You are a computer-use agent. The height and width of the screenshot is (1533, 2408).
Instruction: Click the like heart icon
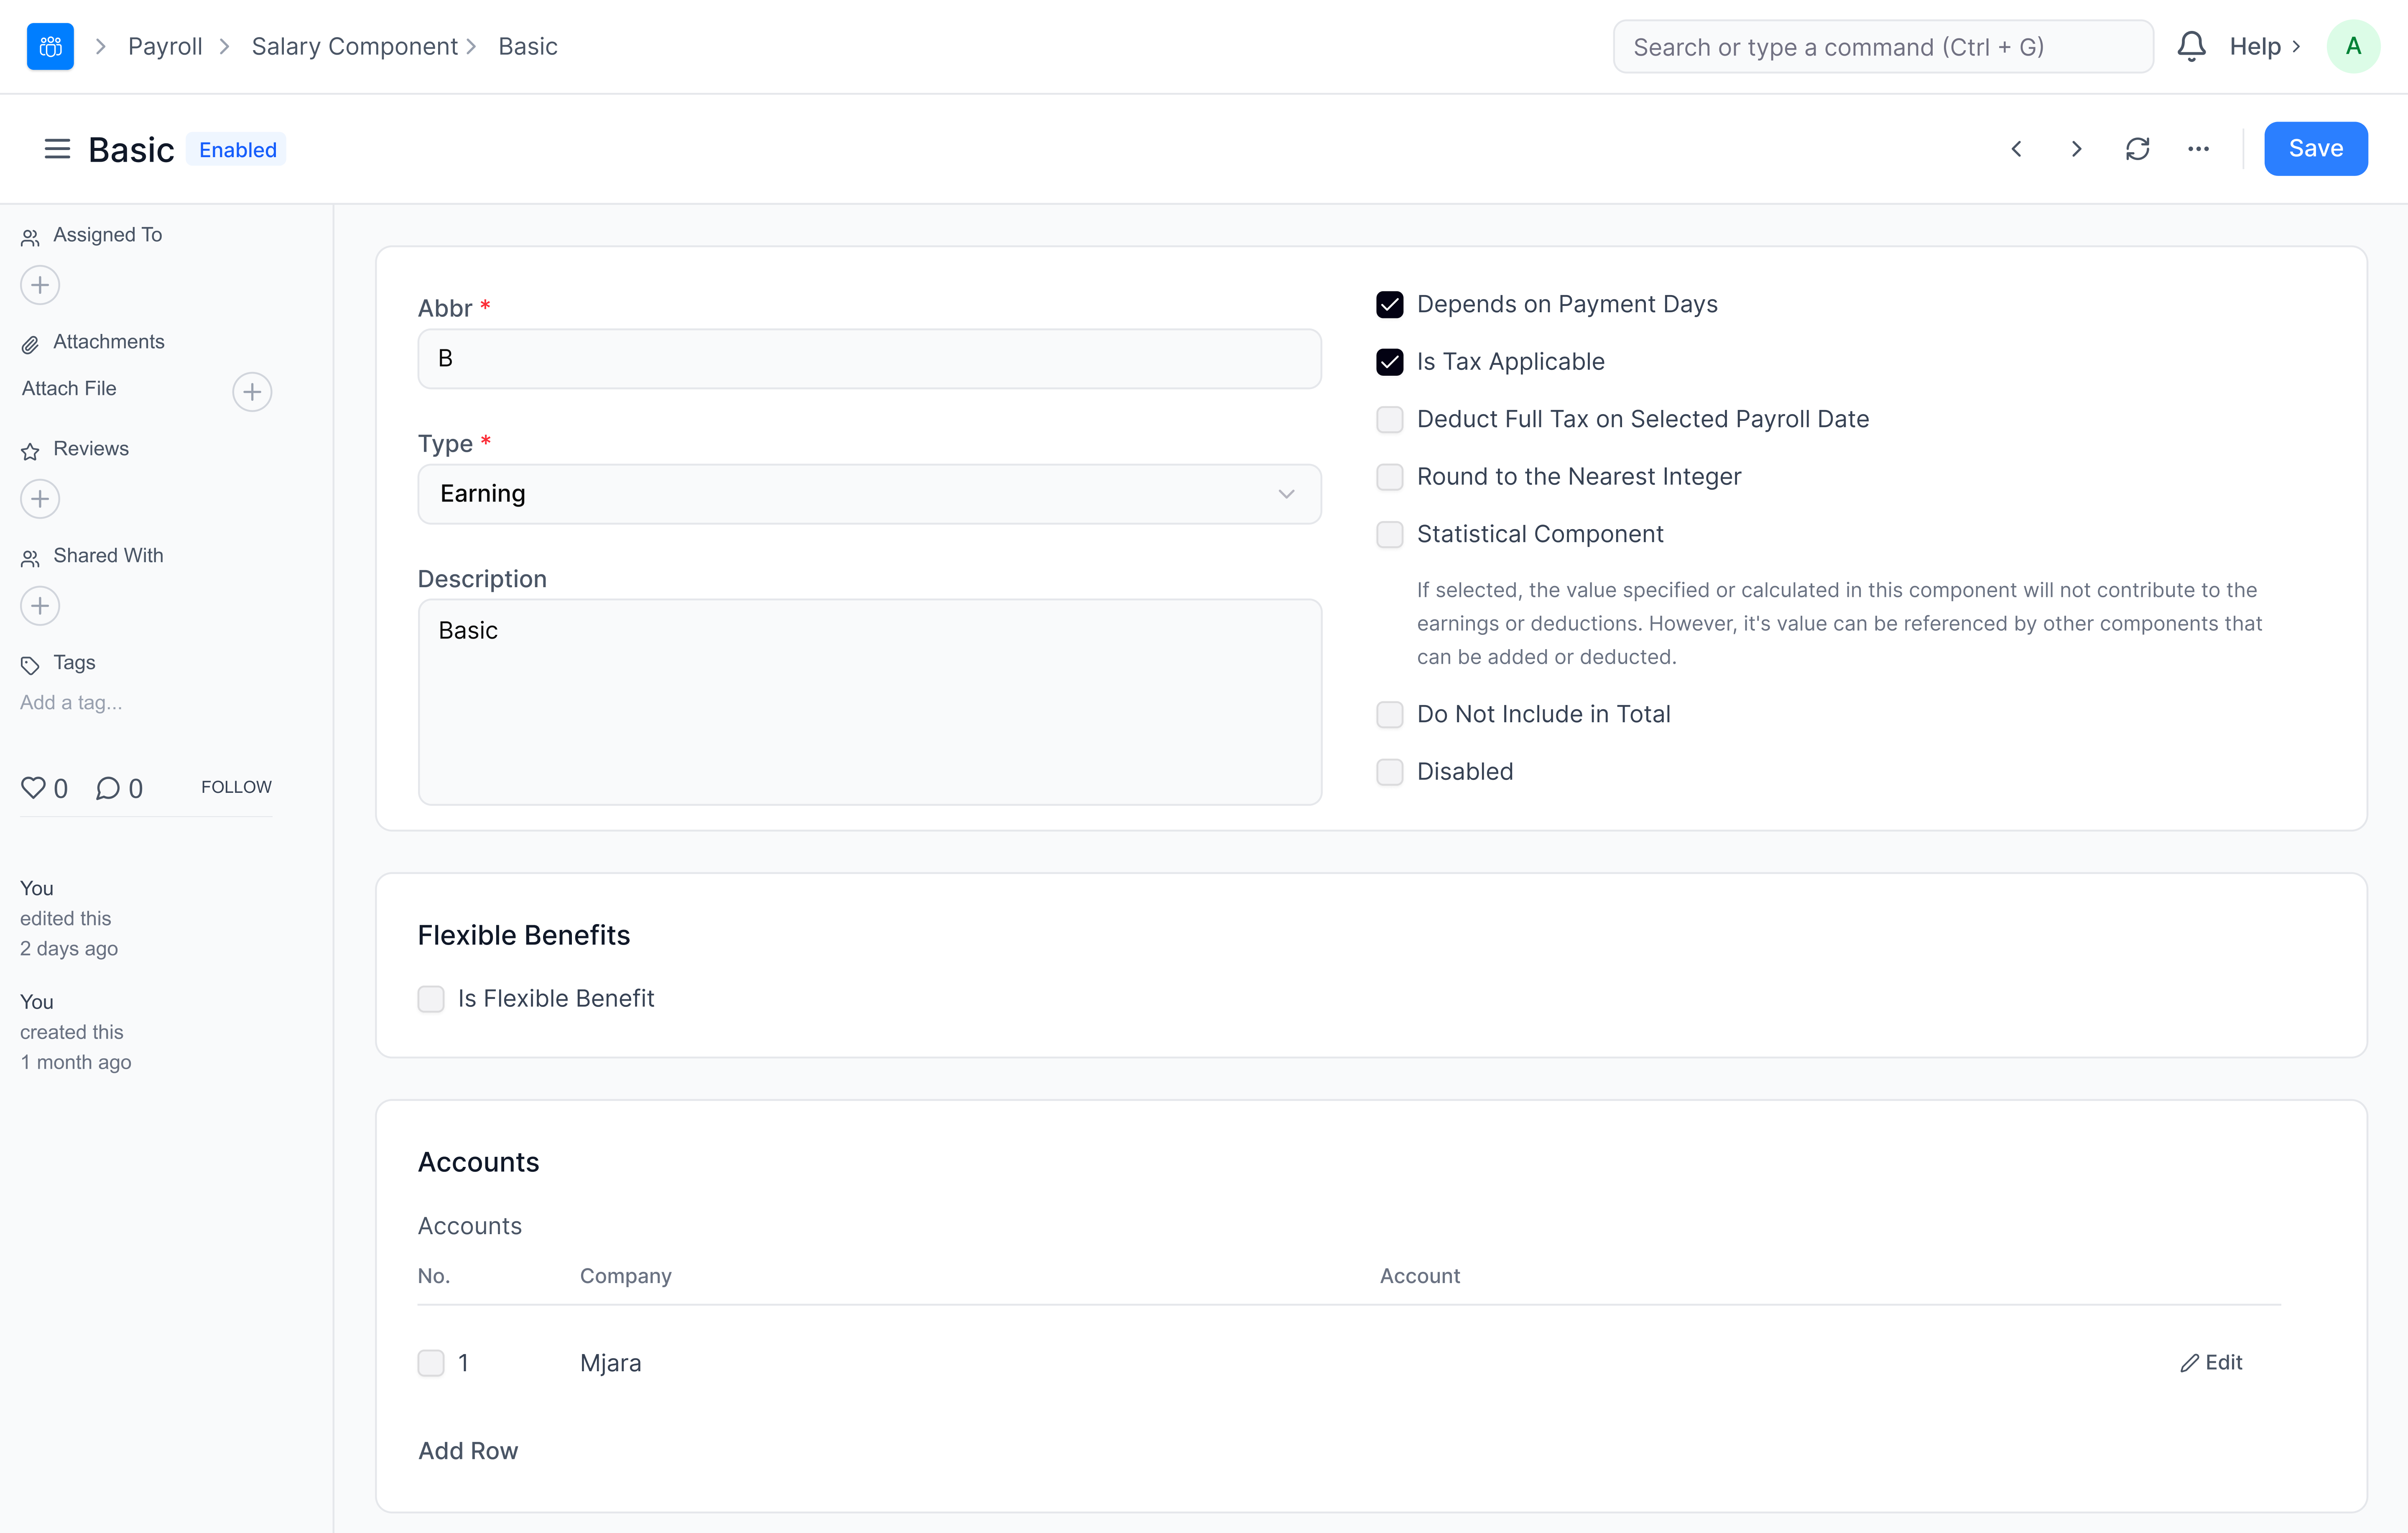33,788
